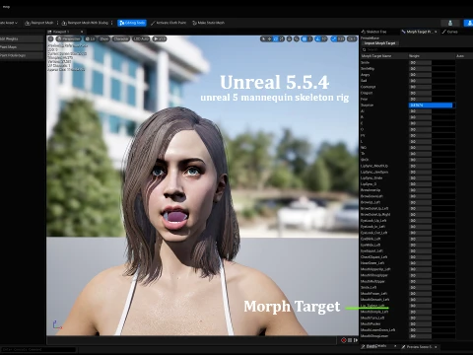The height and width of the screenshot is (355, 473).
Task: Click the morph target search field
Action: pyautogui.click(x=416, y=49)
